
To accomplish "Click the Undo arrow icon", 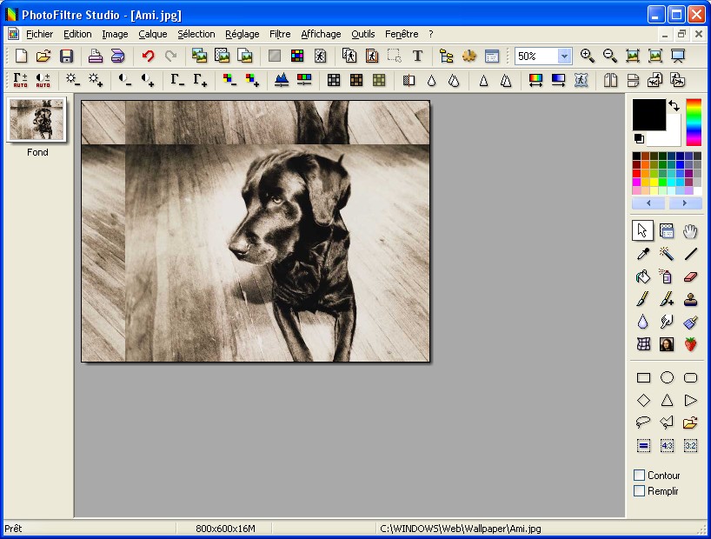I will 148,56.
